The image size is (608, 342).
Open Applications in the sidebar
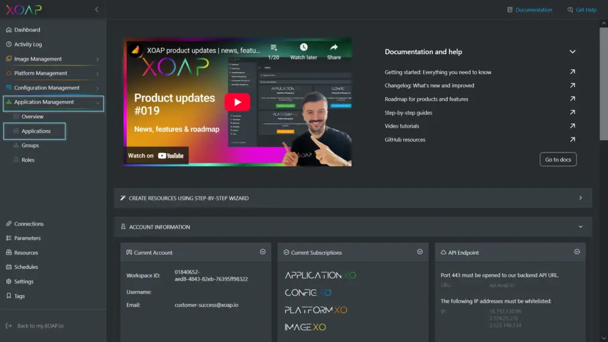[x=36, y=131]
